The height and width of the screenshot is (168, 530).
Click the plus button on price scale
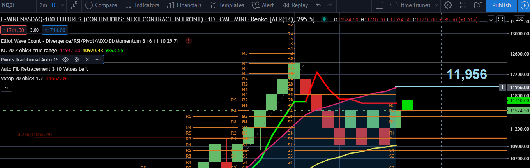coord(503,87)
